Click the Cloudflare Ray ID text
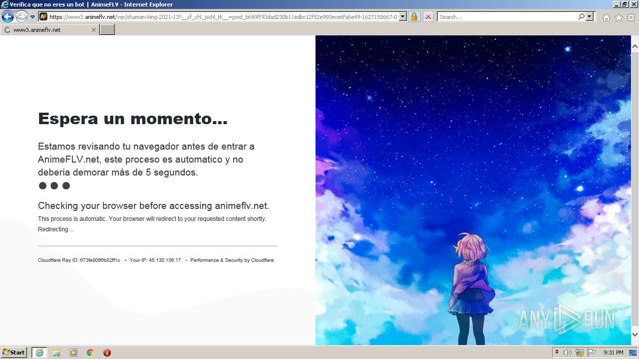 coord(79,260)
